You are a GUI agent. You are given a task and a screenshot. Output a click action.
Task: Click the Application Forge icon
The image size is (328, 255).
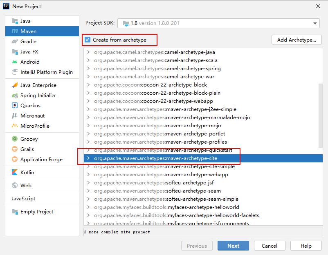pos(15,159)
